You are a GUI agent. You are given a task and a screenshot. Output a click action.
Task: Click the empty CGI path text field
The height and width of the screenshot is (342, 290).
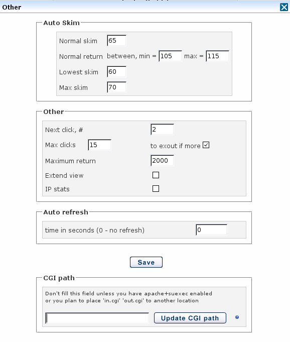(97, 318)
